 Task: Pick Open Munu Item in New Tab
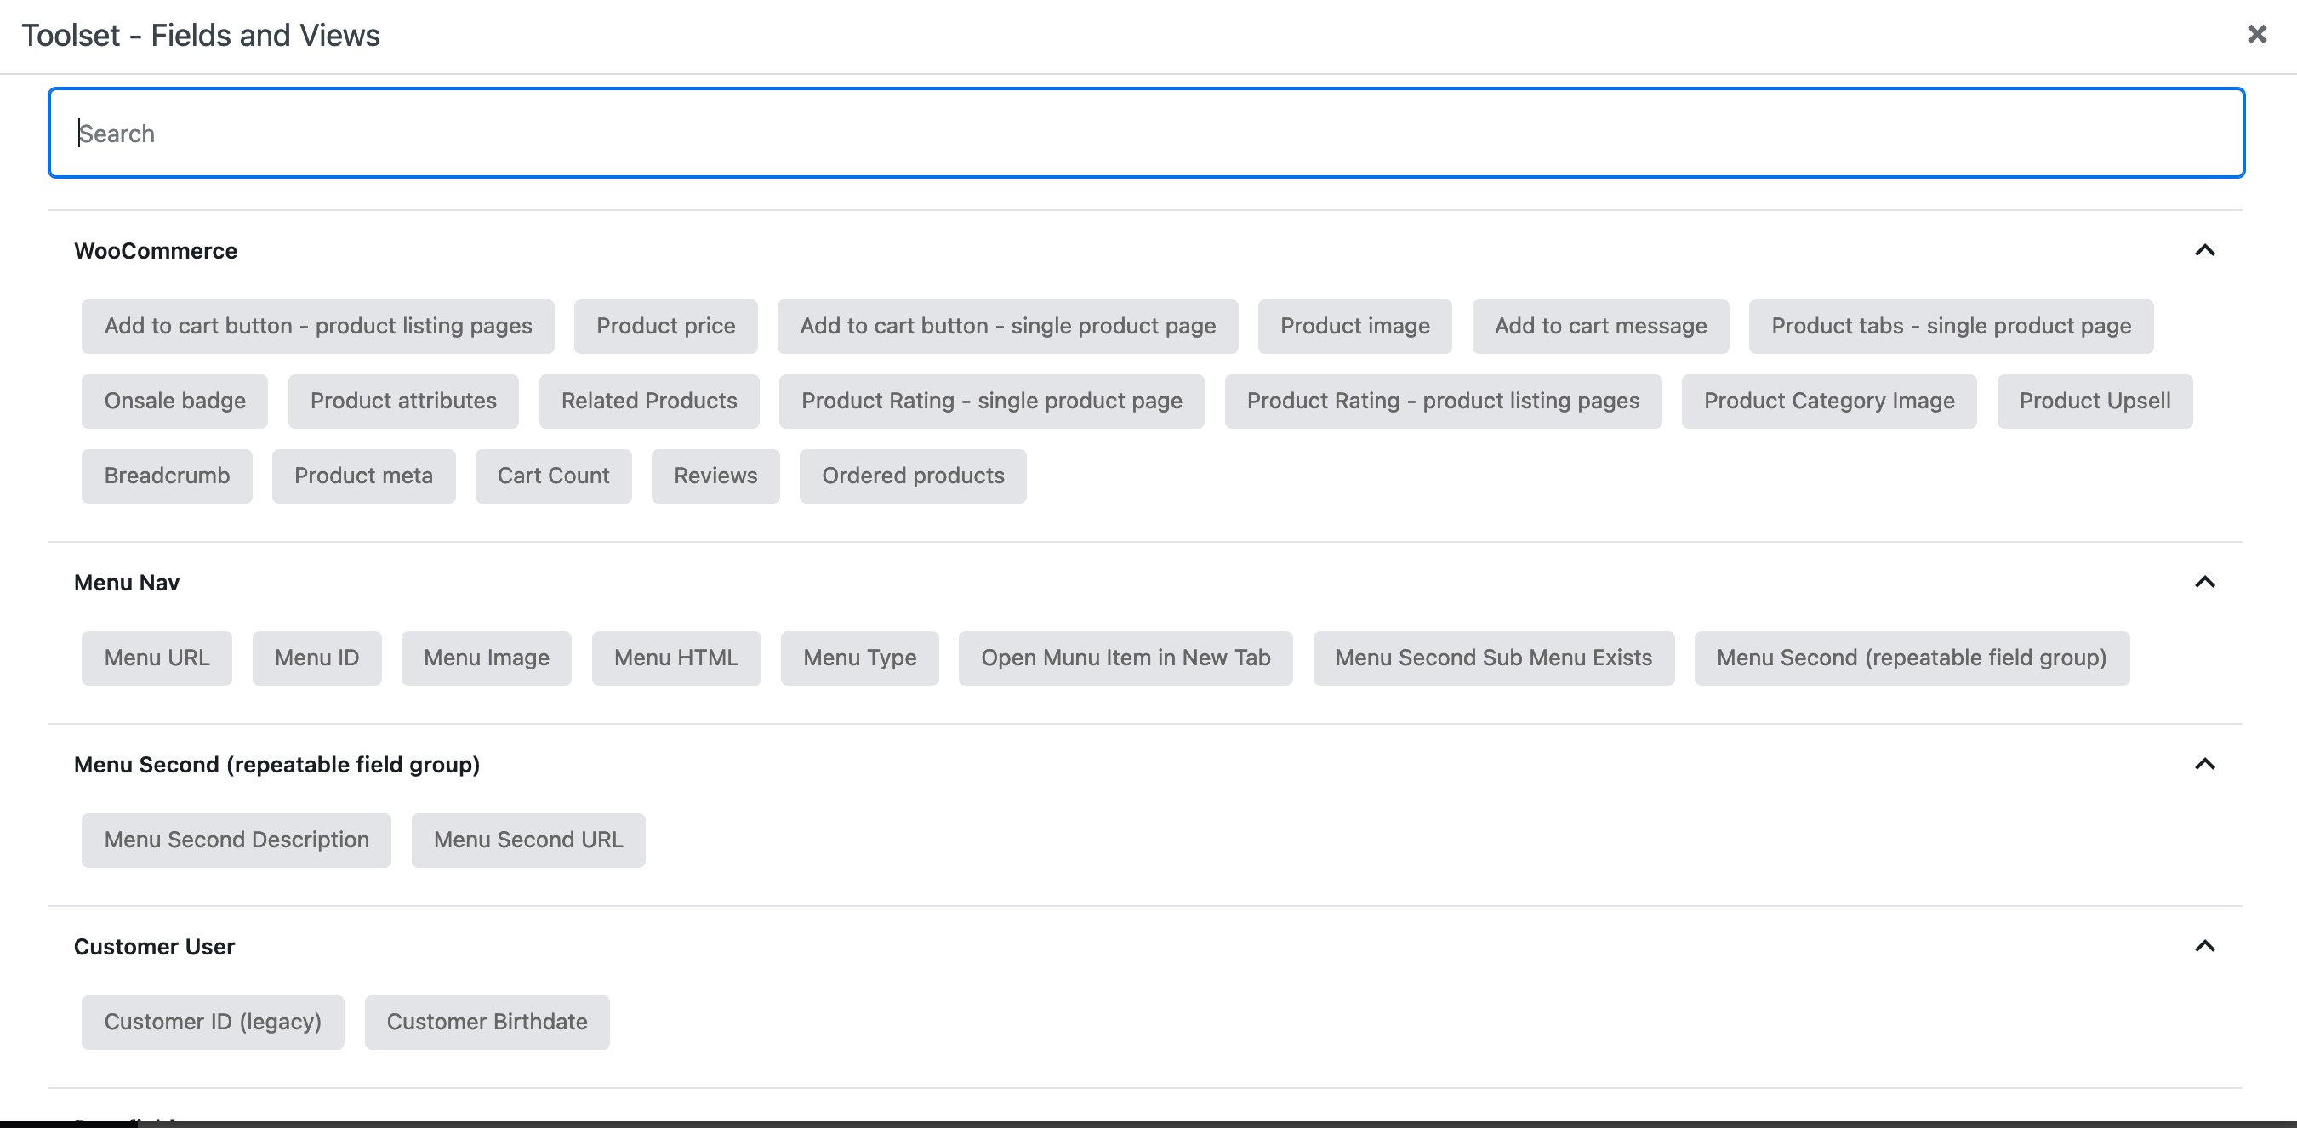pos(1126,658)
